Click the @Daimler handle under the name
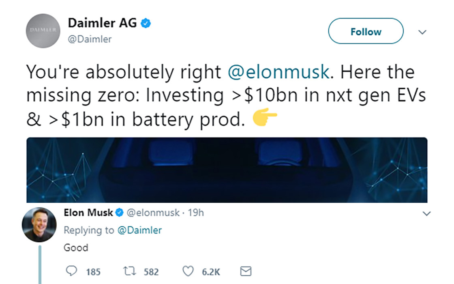 point(90,39)
